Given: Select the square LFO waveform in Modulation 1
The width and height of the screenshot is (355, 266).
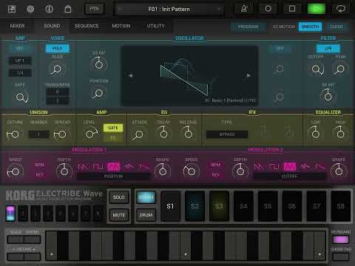Looking at the screenshot, I should click(98, 167).
